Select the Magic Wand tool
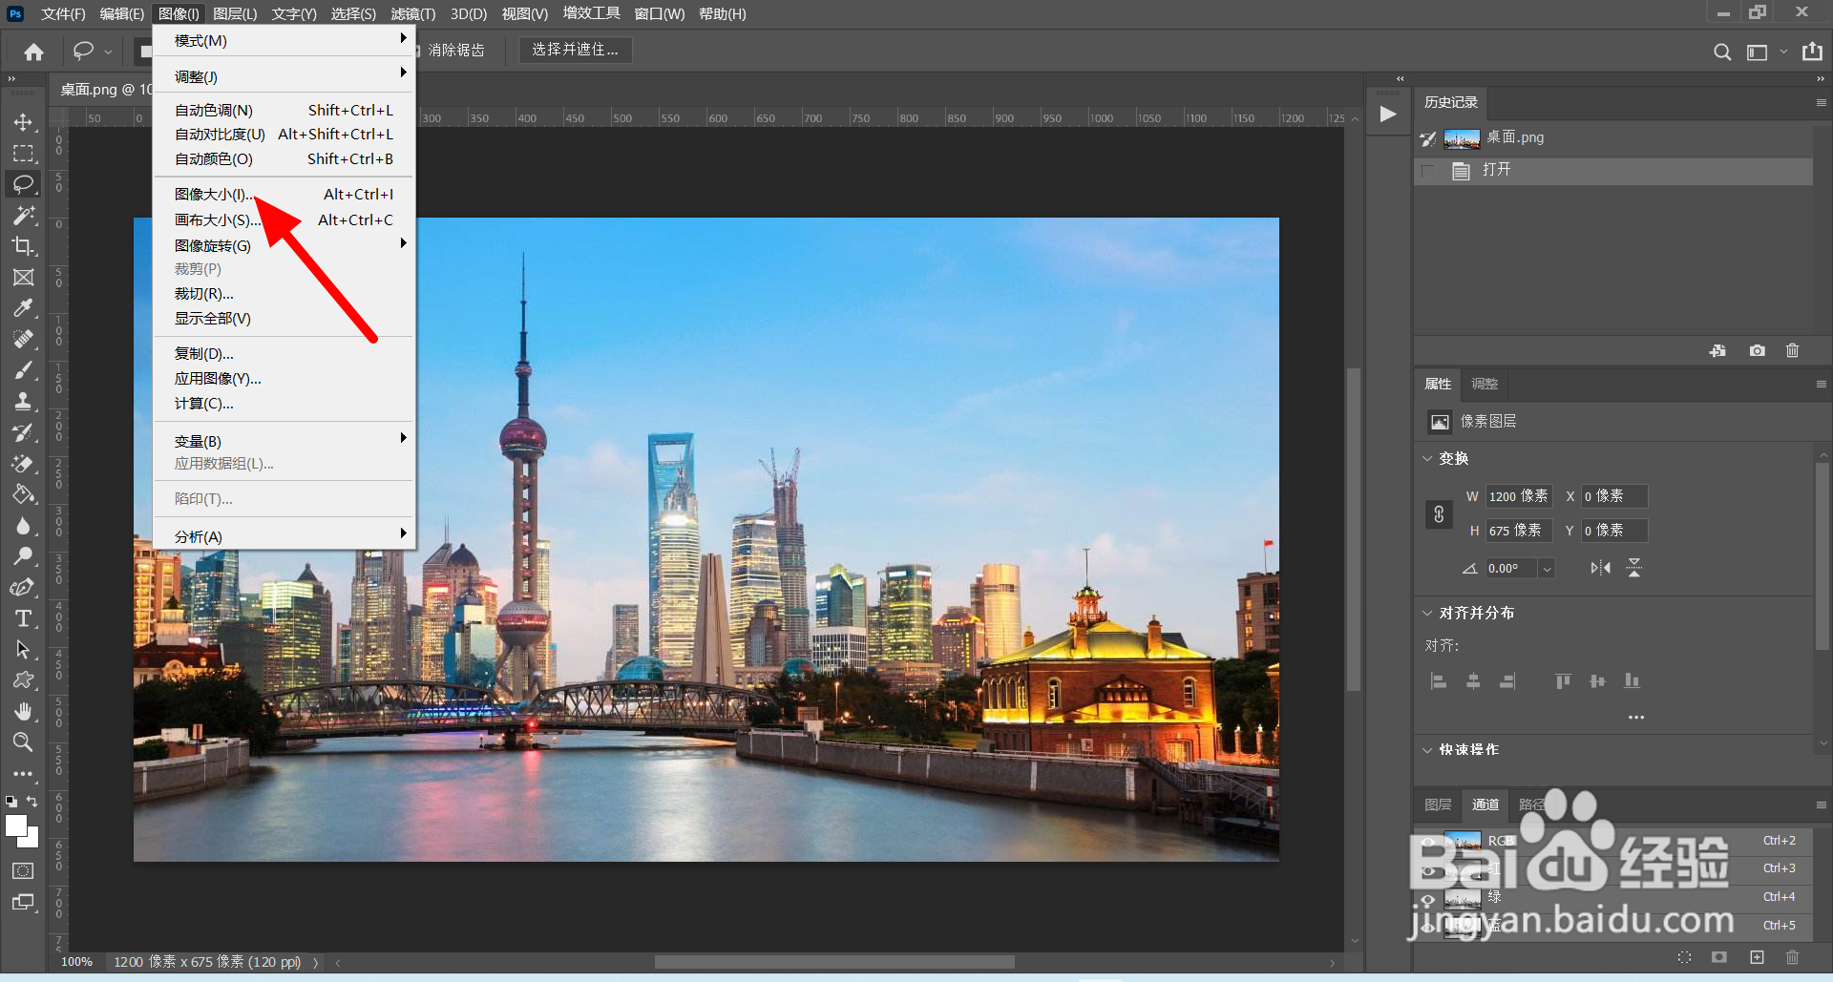This screenshot has height=982, width=1833. tap(23, 215)
